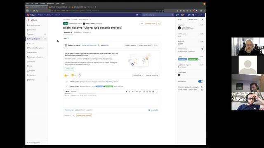264x148 pixels.
Task: Click the Attach a file link
Action: coord(153,110)
